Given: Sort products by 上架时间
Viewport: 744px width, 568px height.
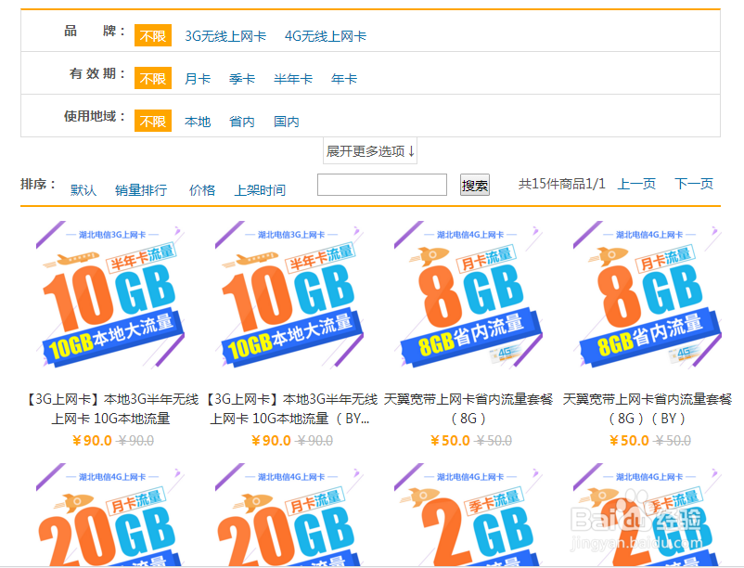Looking at the screenshot, I should coord(260,190).
